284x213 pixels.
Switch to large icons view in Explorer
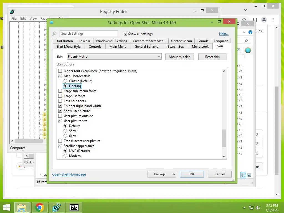tap(249, 175)
